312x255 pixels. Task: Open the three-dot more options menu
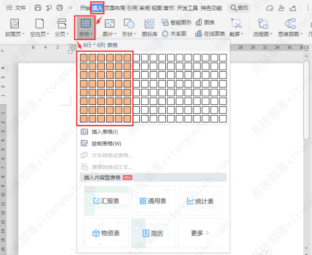308,8
